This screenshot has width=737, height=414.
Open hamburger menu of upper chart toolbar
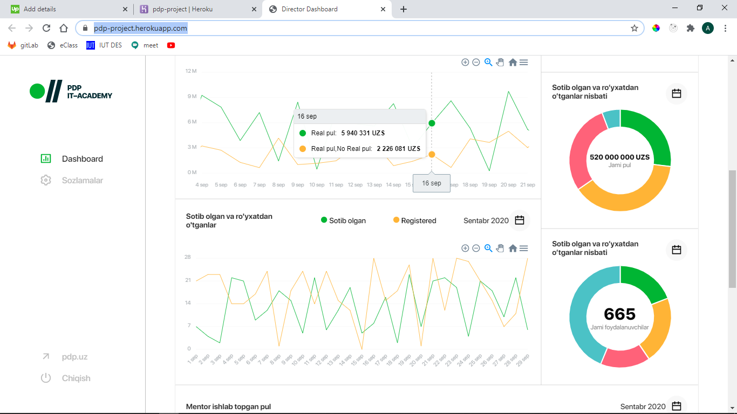523,62
